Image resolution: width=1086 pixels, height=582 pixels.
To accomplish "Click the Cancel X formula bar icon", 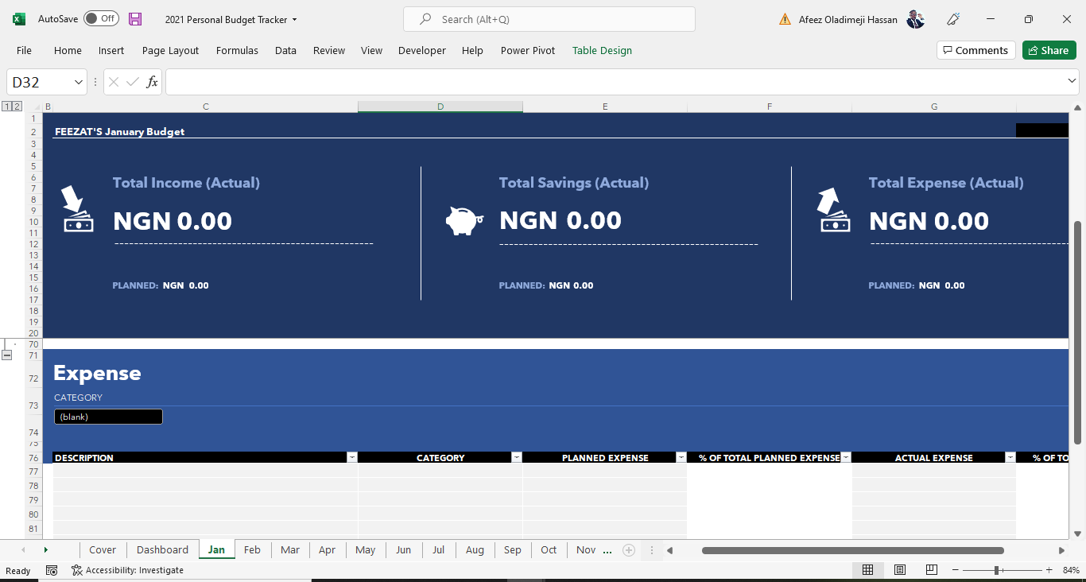I will [113, 82].
